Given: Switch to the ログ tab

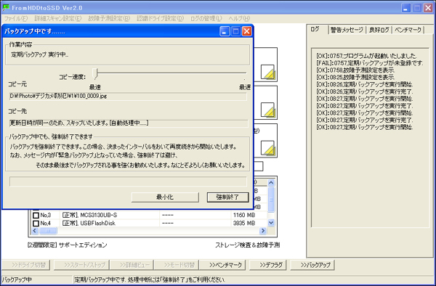Looking at the screenshot, I should click(x=315, y=30).
